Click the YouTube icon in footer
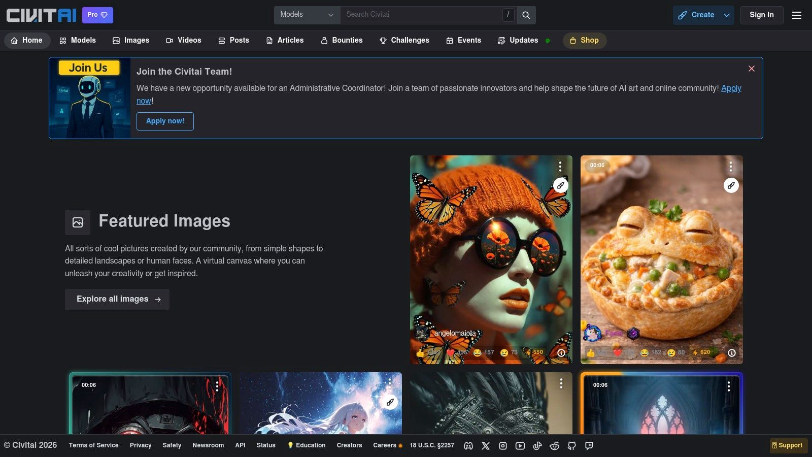Screen dimensions: 812x457 click(x=520, y=446)
